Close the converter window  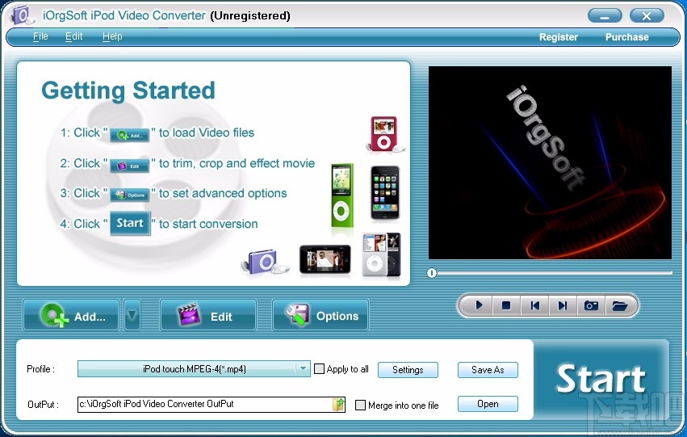pos(647,16)
